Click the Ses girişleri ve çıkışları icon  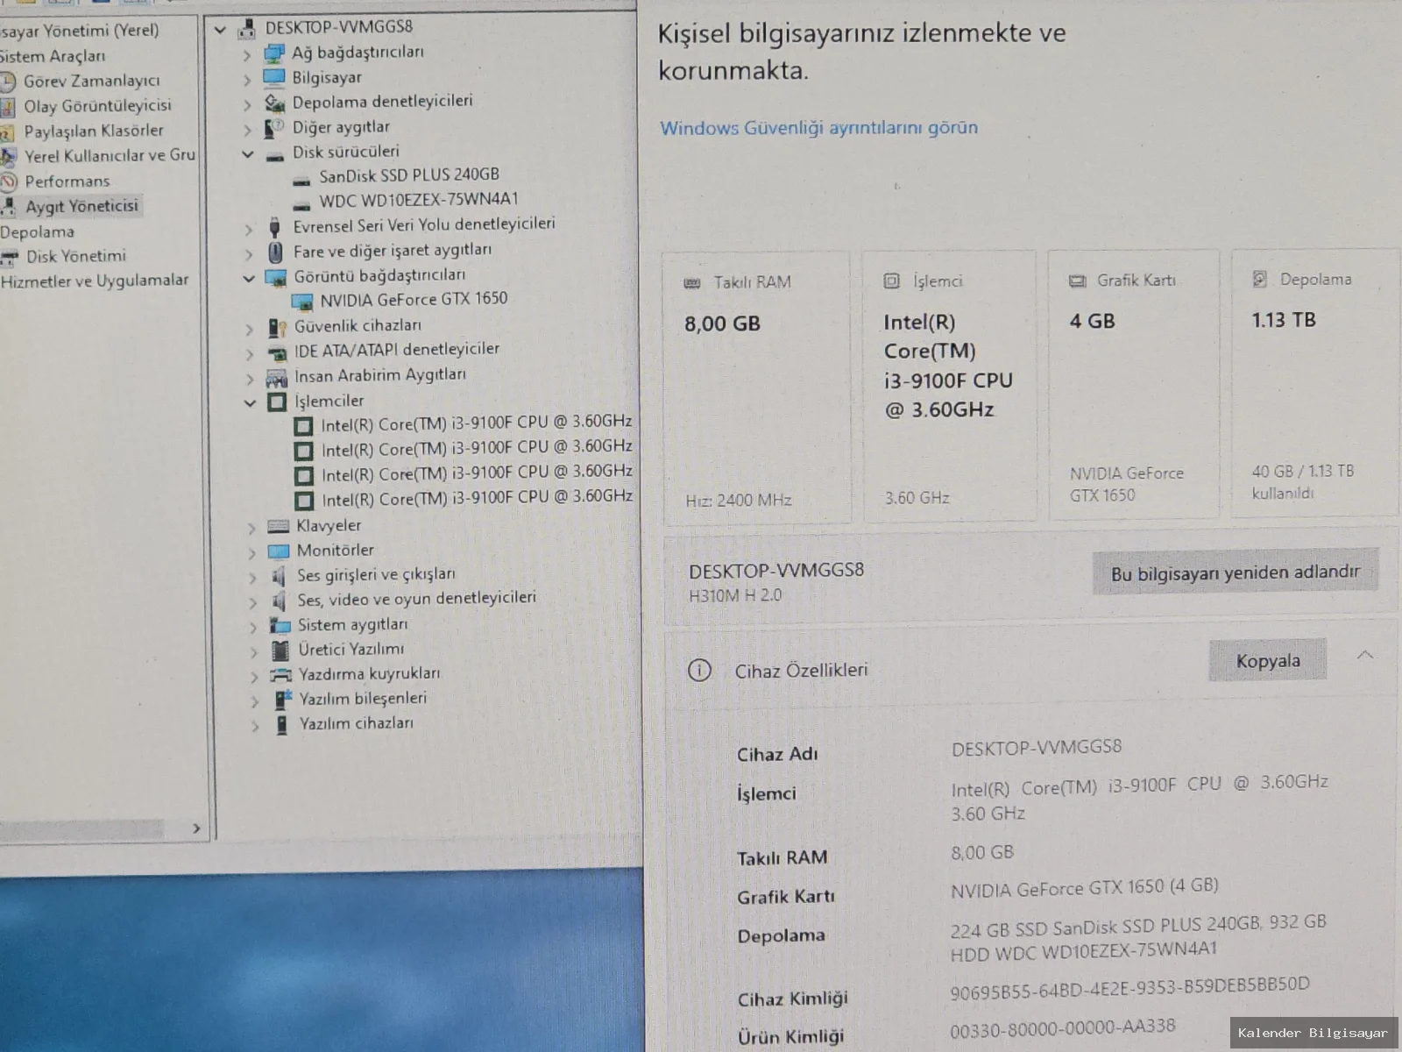pyautogui.click(x=279, y=576)
